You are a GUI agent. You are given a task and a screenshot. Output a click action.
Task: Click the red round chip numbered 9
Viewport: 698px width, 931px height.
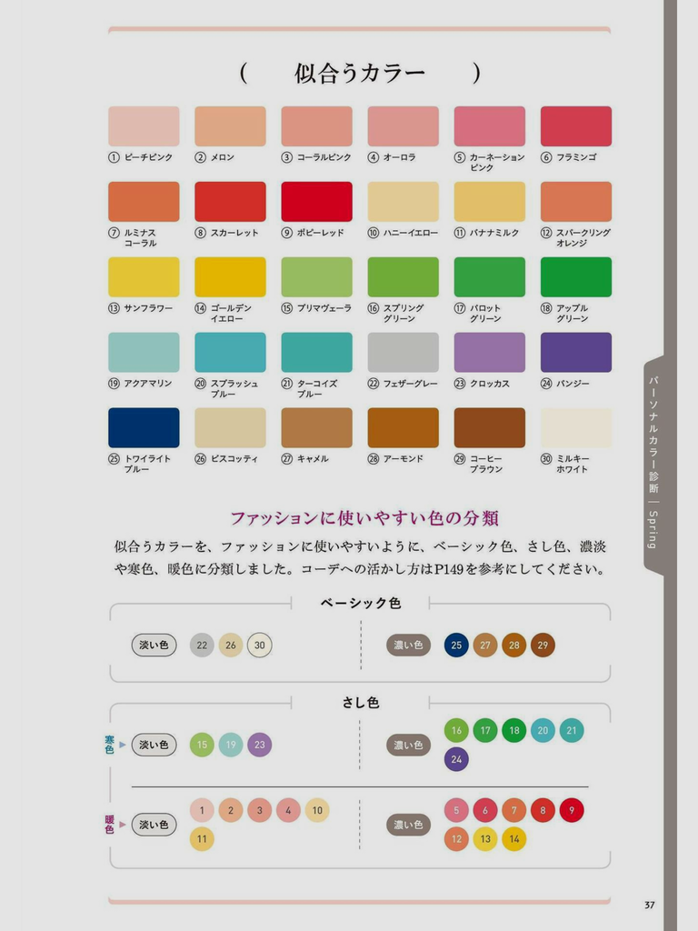[572, 810]
